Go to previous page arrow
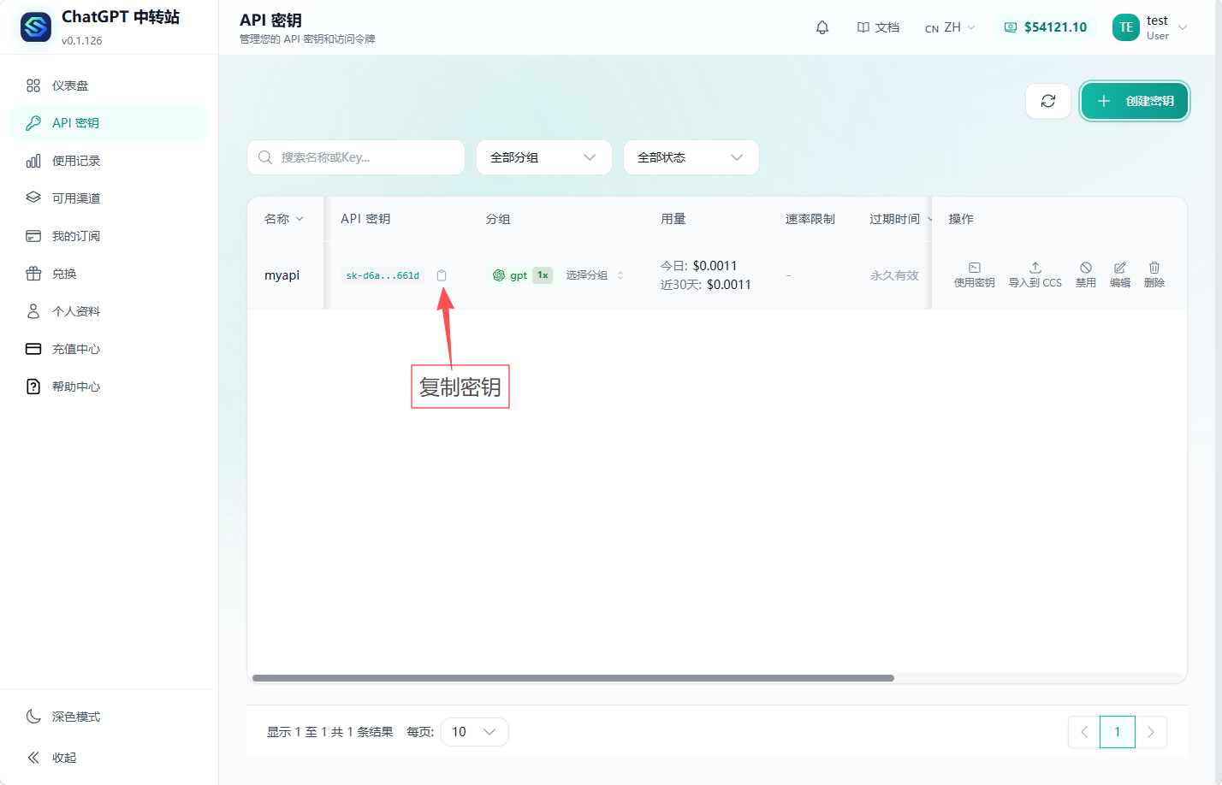The image size is (1222, 785). 1084,732
